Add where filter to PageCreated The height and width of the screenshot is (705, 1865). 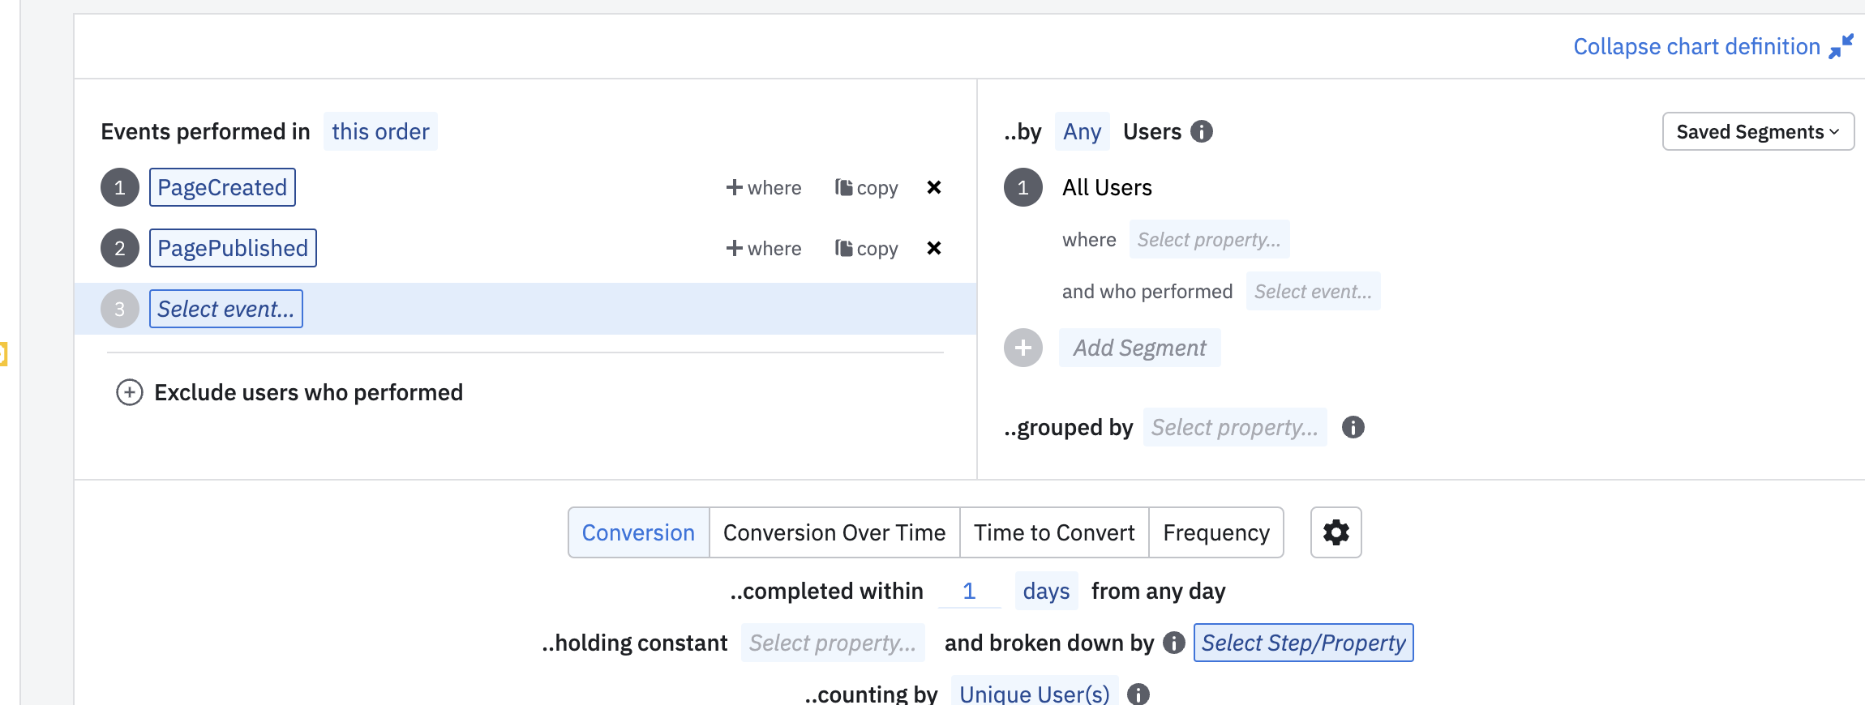764,188
